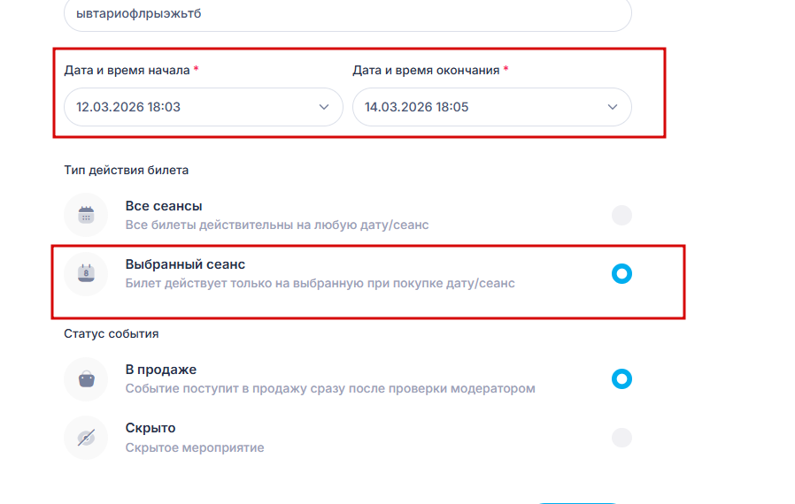Screen dimensions: 795x504
Task: Click the Дата и время окончания label
Action: (x=426, y=70)
